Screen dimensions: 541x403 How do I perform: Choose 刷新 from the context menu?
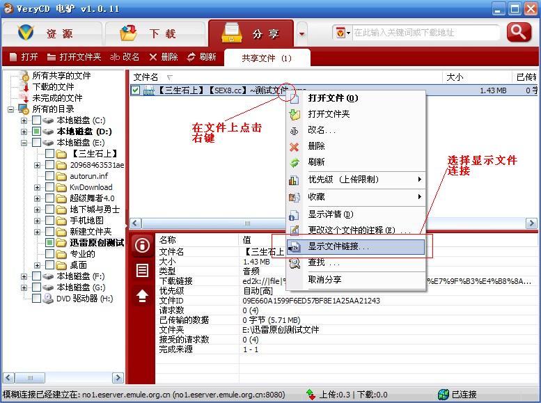[x=356, y=162]
